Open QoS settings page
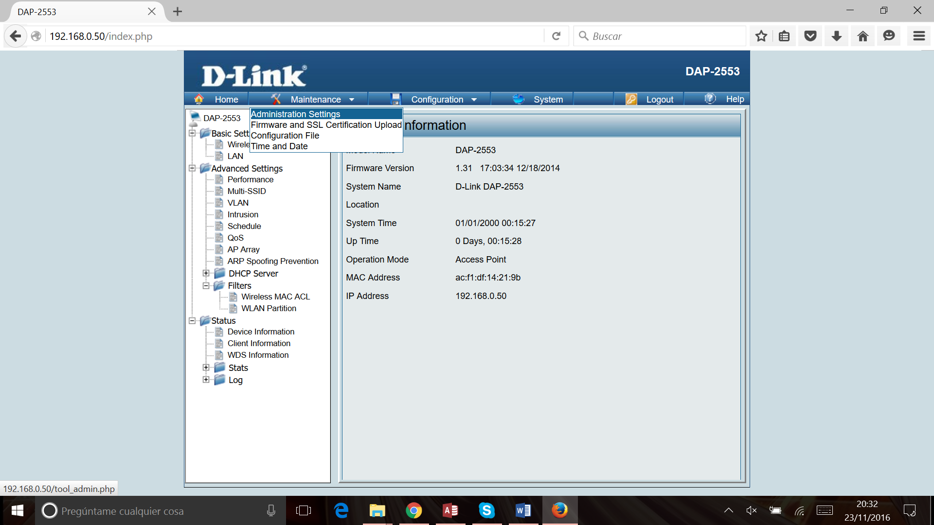The width and height of the screenshot is (934, 525). pos(235,238)
